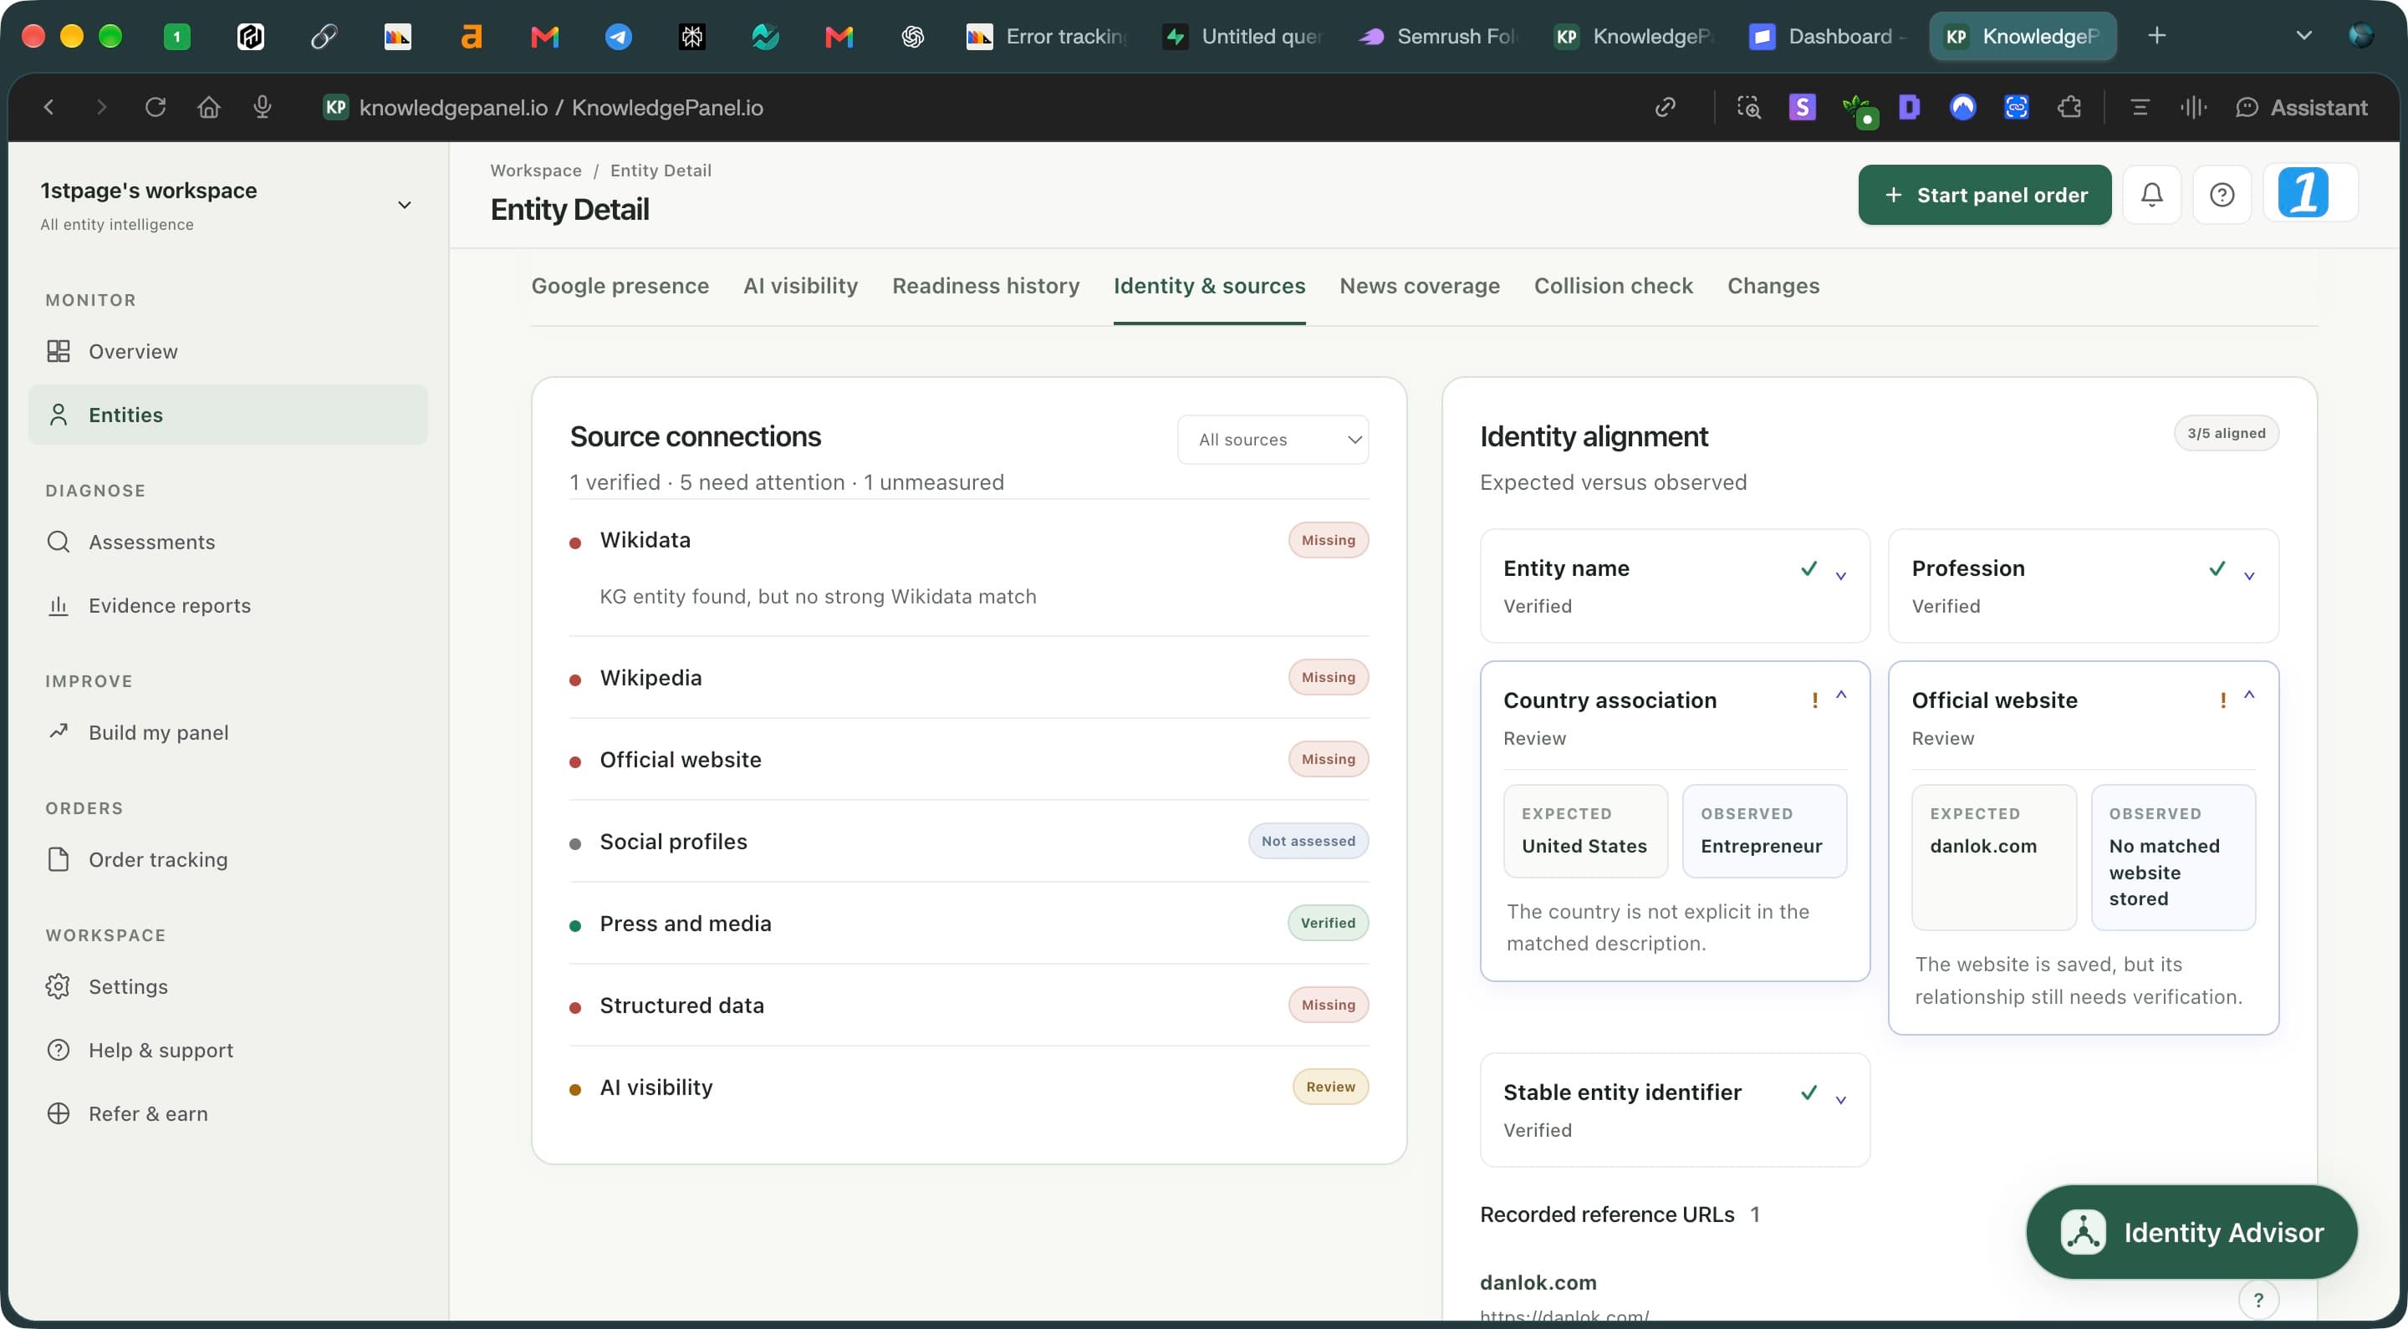Switch to Google presence tab
Screen dimensions: 2408x1329
620,286
